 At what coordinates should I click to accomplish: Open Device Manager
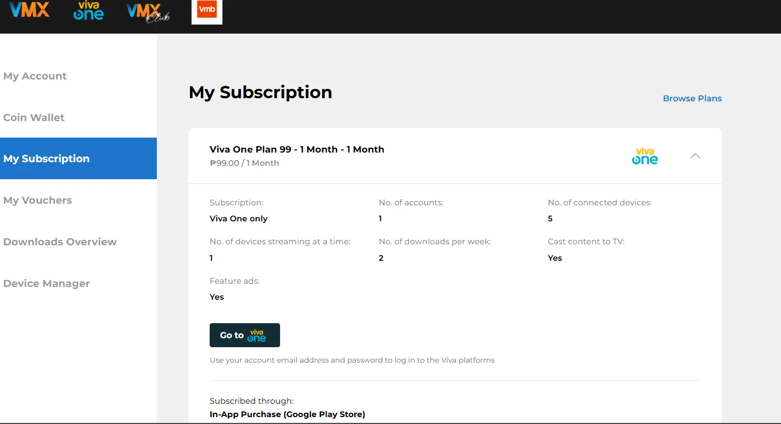(x=46, y=284)
